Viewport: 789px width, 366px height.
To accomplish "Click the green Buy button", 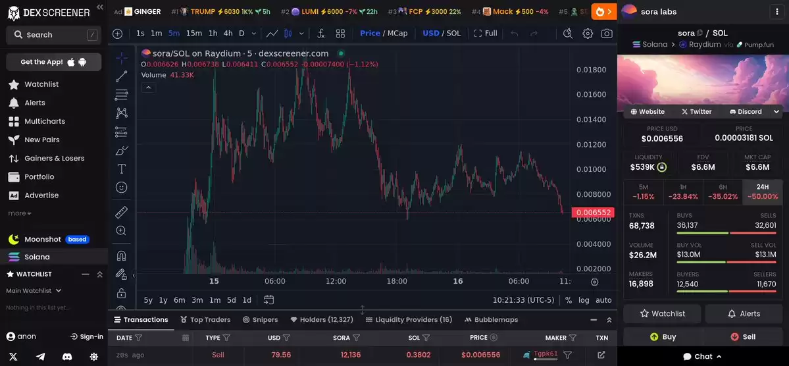I will 662,337.
